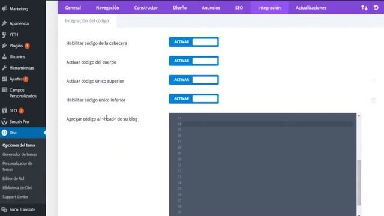Open the SEO tab in Divi options
The height and width of the screenshot is (216, 384).
click(x=239, y=8)
